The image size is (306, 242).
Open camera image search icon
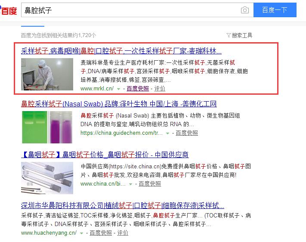tap(245, 10)
